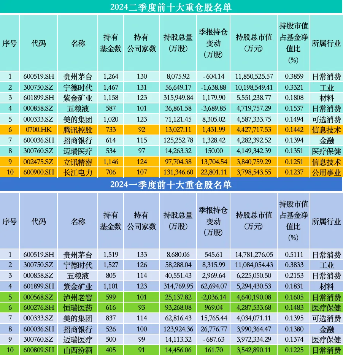Image resolution: width=343 pixels, height=355 pixels.
Task: Click the 泸州老窖 green highlighted name cell
Action: click(78, 297)
